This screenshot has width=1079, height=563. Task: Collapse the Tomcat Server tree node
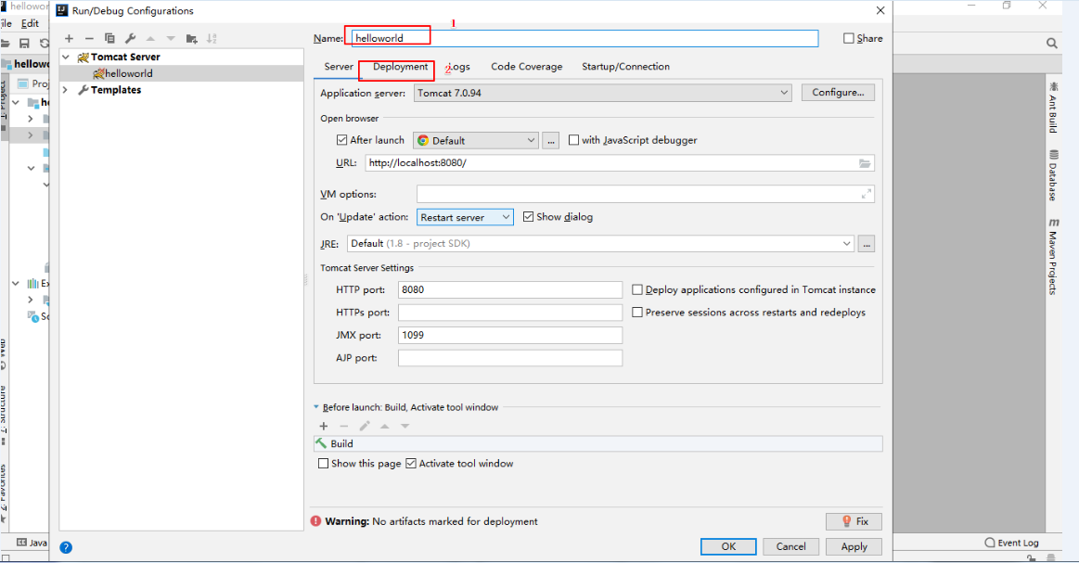tap(66, 58)
